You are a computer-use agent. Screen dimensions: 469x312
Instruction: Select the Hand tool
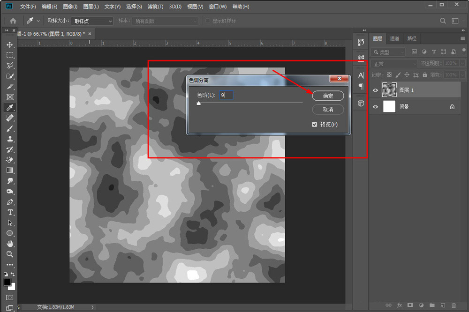[x=10, y=244]
